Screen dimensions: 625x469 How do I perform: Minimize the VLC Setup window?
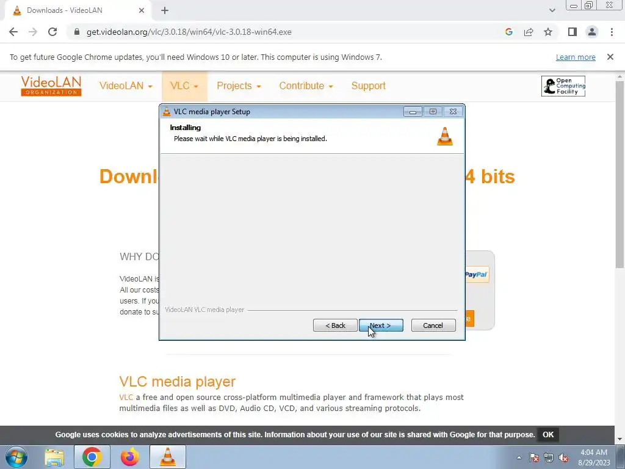coord(413,112)
